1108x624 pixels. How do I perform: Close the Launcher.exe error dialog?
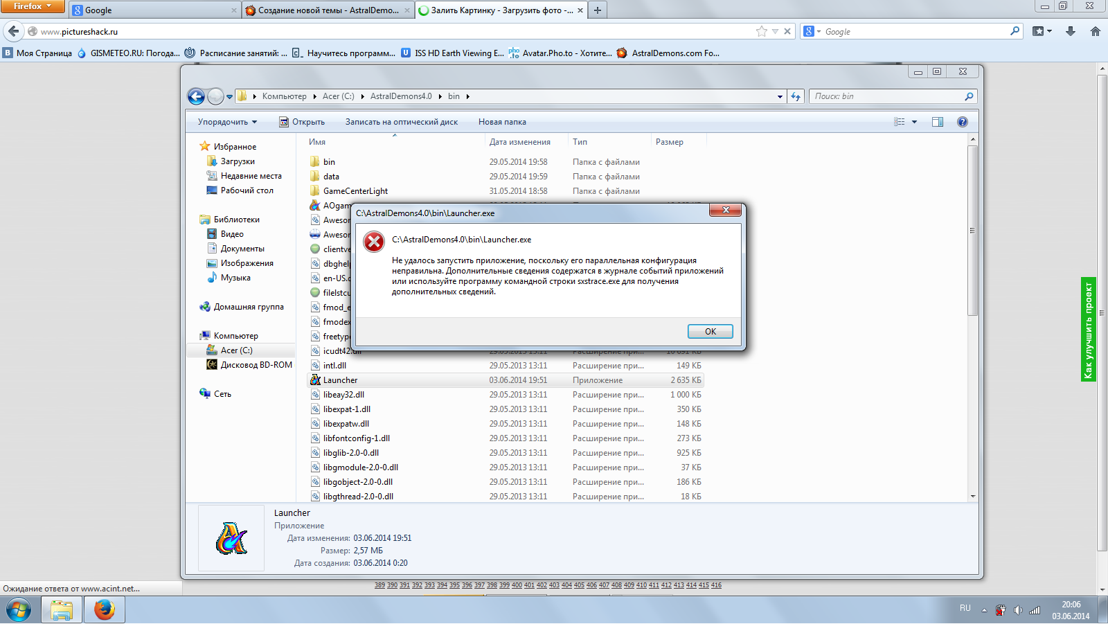click(x=726, y=210)
